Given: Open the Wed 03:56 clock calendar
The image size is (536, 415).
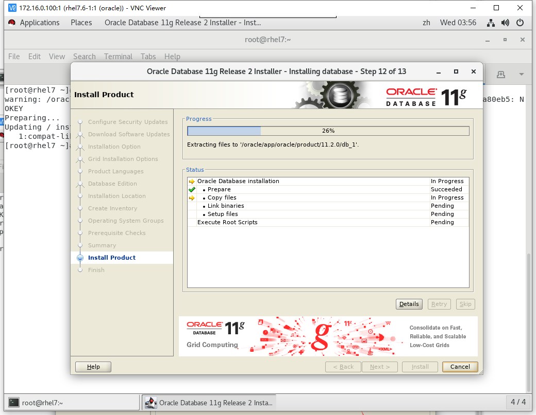Looking at the screenshot, I should click(x=458, y=23).
